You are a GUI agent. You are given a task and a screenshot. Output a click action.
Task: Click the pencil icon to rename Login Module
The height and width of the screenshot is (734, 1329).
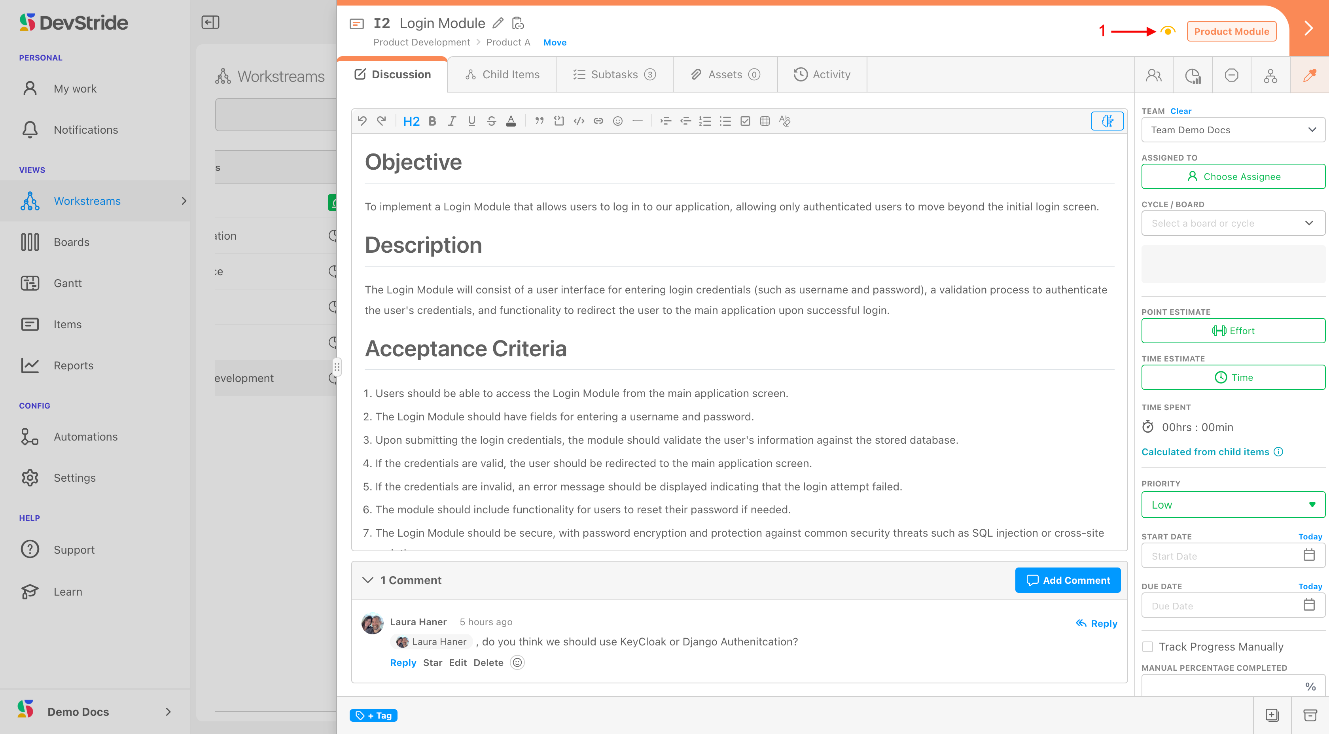click(498, 23)
